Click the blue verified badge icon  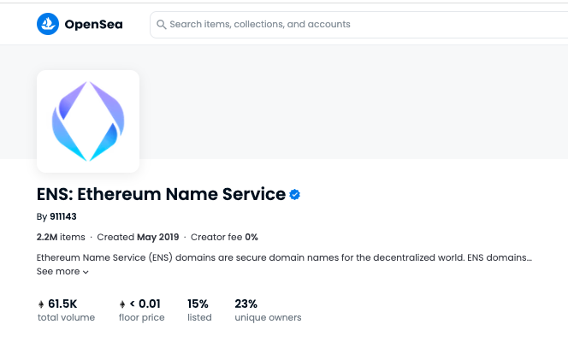pos(294,195)
